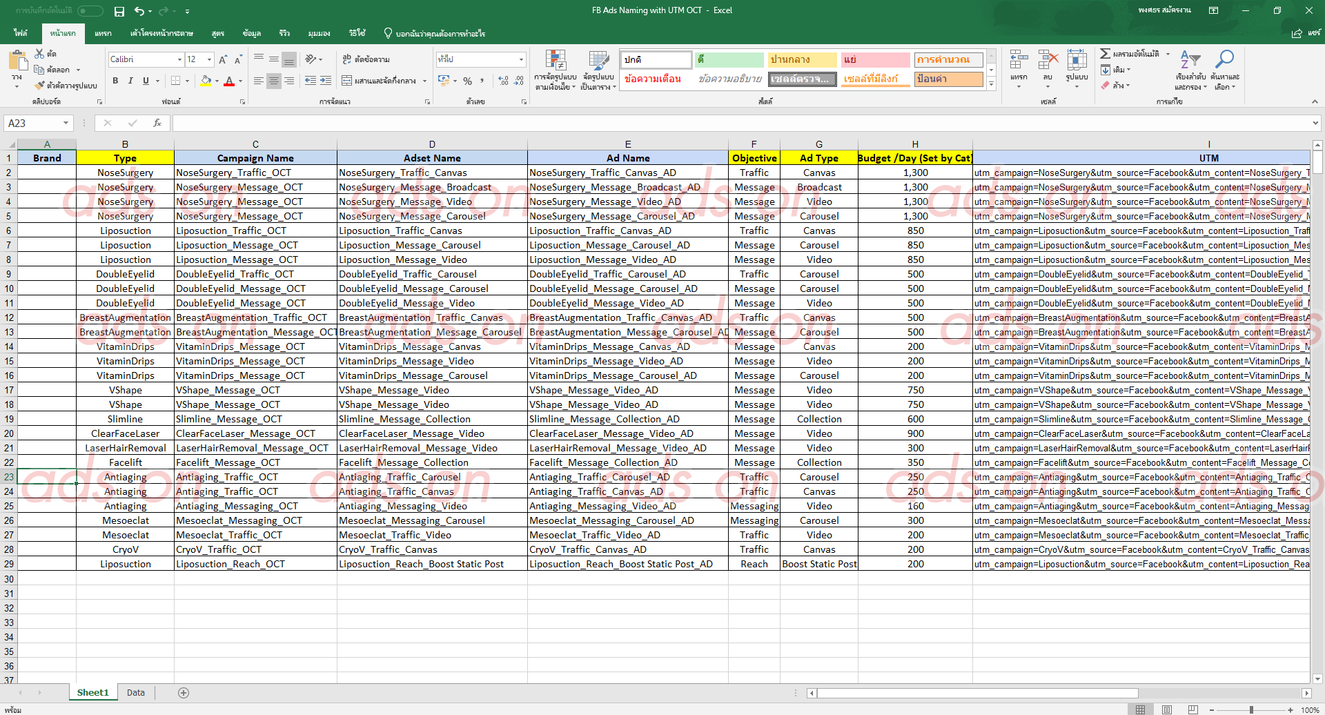Click the Increase Decimal icon
1325x715 pixels.
coord(504,81)
